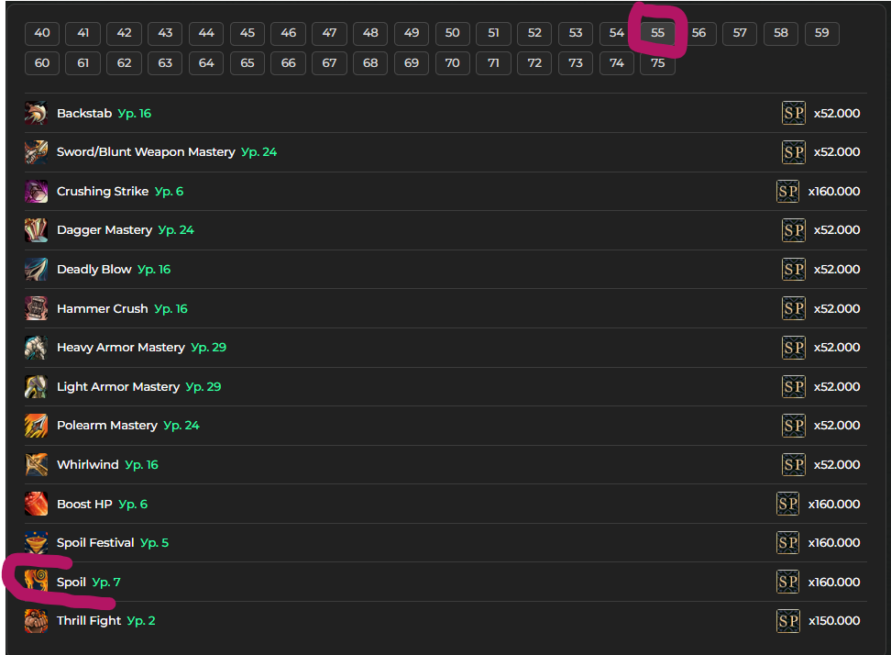Click the 'Ур. 29' level of Light Armor Mastery
Viewport: 891px width, 655px height.
(x=203, y=386)
